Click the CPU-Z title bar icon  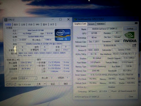(6, 20)
